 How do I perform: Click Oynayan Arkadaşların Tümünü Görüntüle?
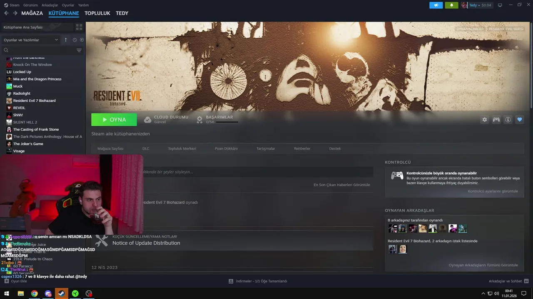tap(483, 265)
